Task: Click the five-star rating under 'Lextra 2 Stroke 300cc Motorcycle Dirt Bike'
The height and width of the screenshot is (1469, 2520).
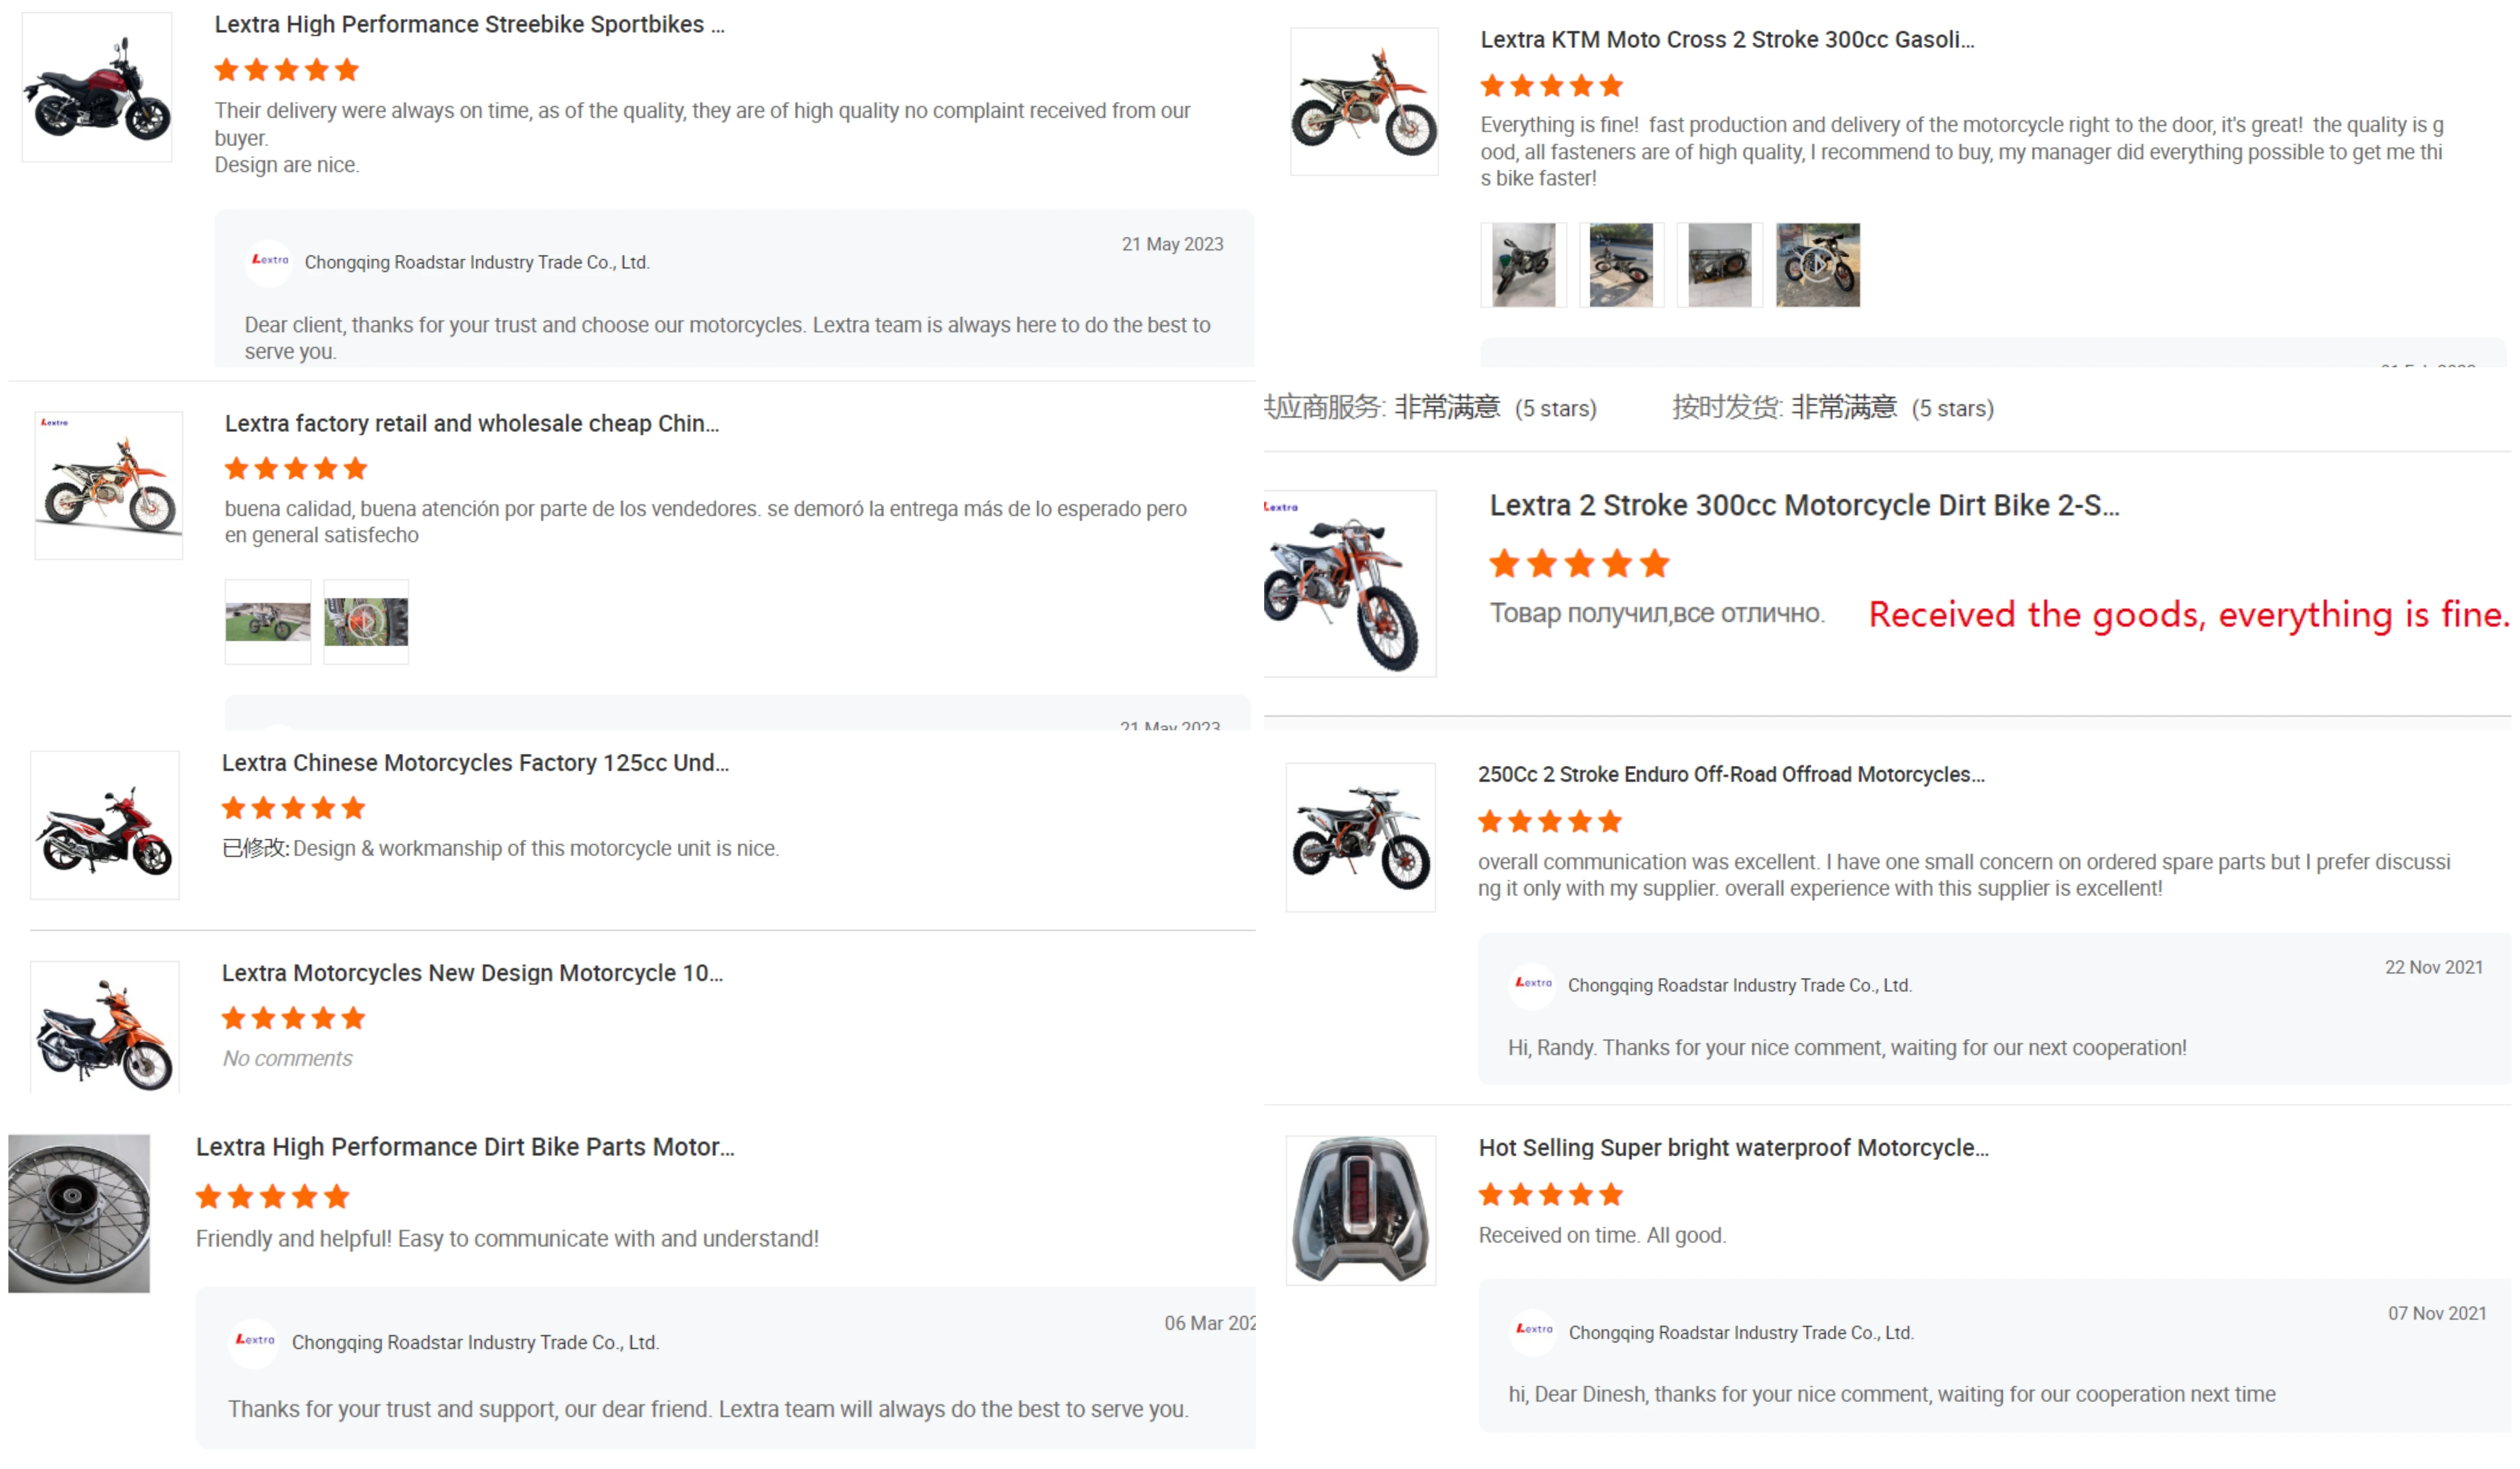Action: click(x=1579, y=565)
